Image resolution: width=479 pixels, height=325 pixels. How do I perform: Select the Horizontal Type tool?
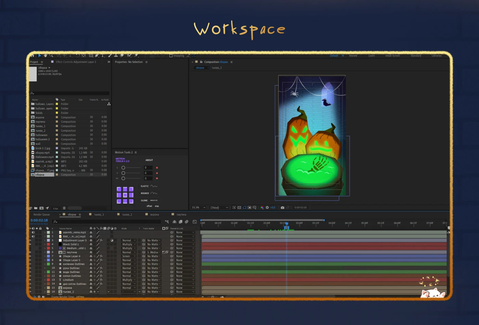[103, 55]
